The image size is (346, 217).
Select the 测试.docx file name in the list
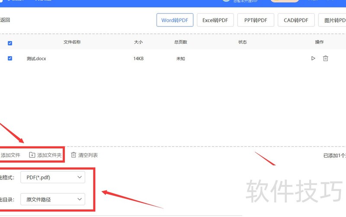36,58
